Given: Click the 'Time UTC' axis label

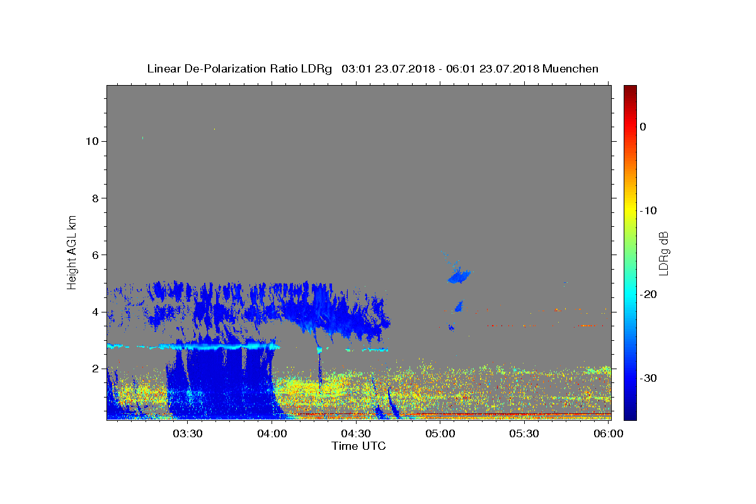Looking at the screenshot, I should click(358, 446).
